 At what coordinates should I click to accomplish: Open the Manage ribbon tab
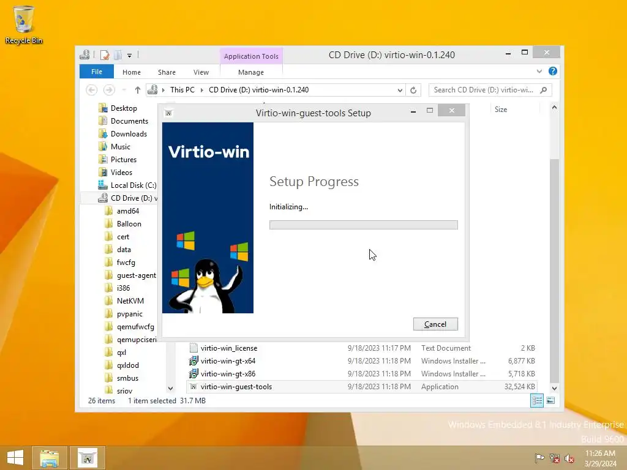click(x=250, y=72)
